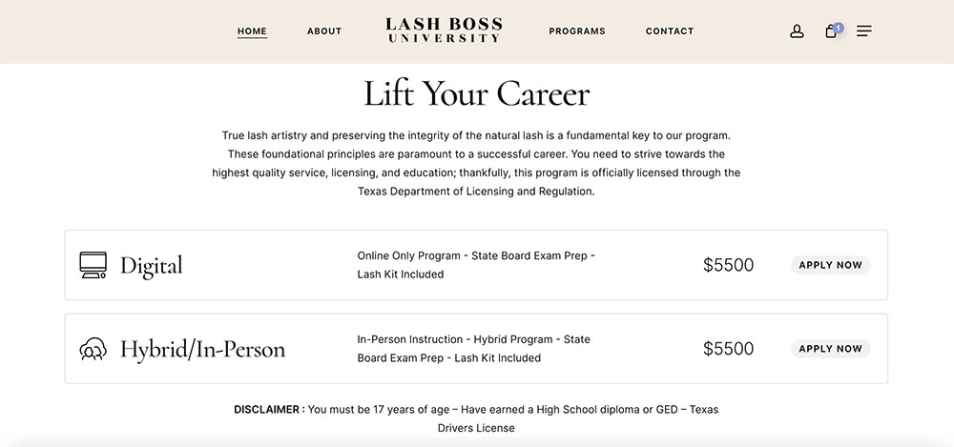Click the Hybrid/In-Person program's $5500 price

[x=728, y=349]
